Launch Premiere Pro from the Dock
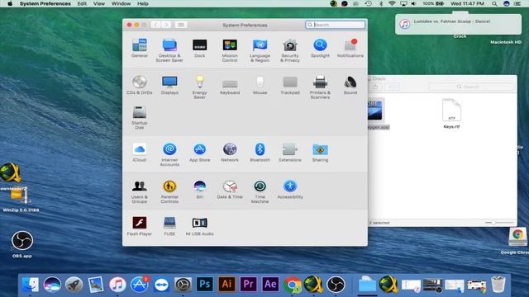Viewport: 529px width, 297px height. [x=248, y=284]
